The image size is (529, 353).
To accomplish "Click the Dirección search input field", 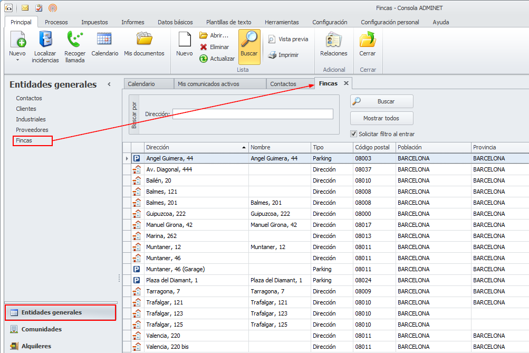I will pos(253,114).
